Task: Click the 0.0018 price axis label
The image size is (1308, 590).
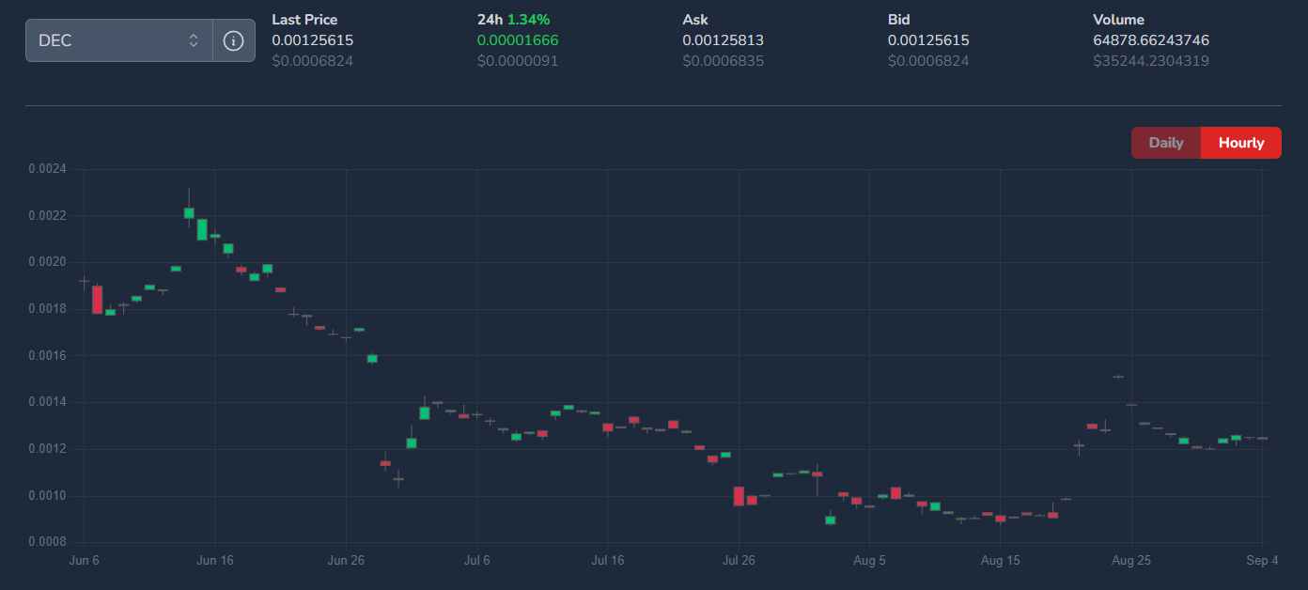Action: tap(47, 309)
